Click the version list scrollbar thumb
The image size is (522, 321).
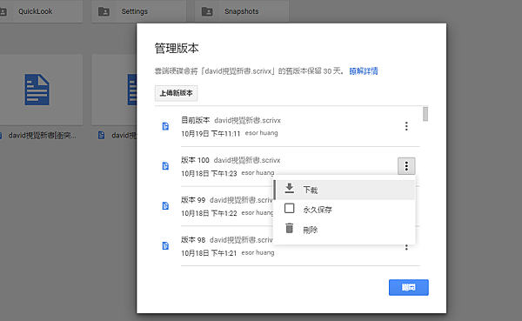point(425,114)
